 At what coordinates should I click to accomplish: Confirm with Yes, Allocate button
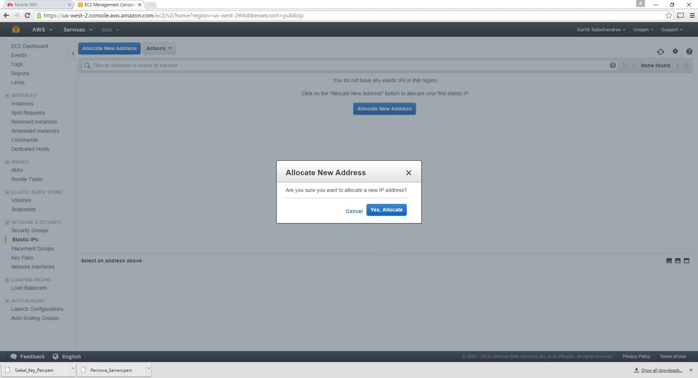pos(386,210)
